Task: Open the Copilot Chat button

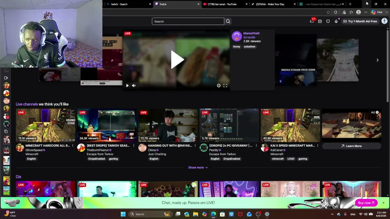Action: [x=377, y=12]
